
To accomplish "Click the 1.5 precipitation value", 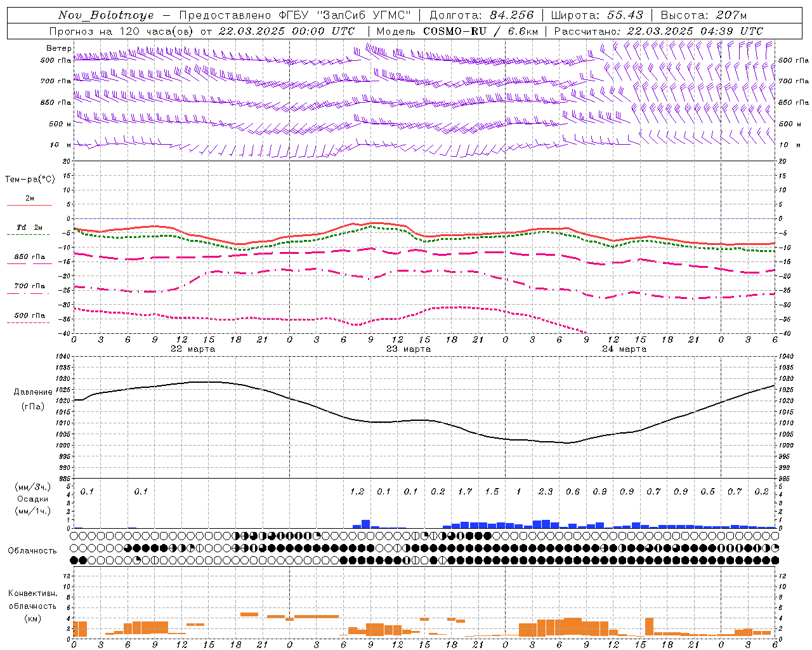I will 492,492.
